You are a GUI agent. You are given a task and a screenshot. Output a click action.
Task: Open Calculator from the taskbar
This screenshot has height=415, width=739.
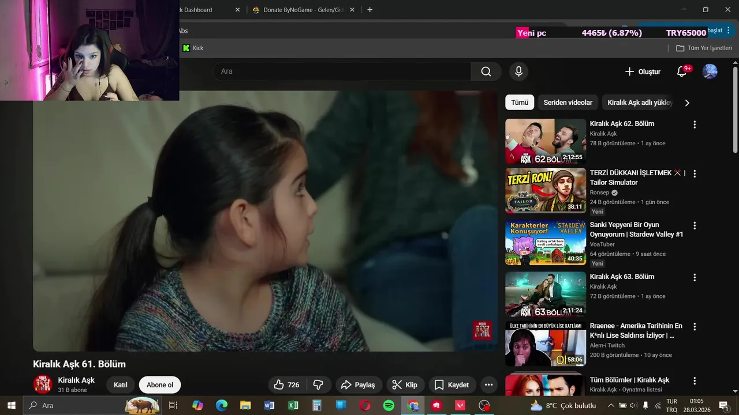[317, 405]
